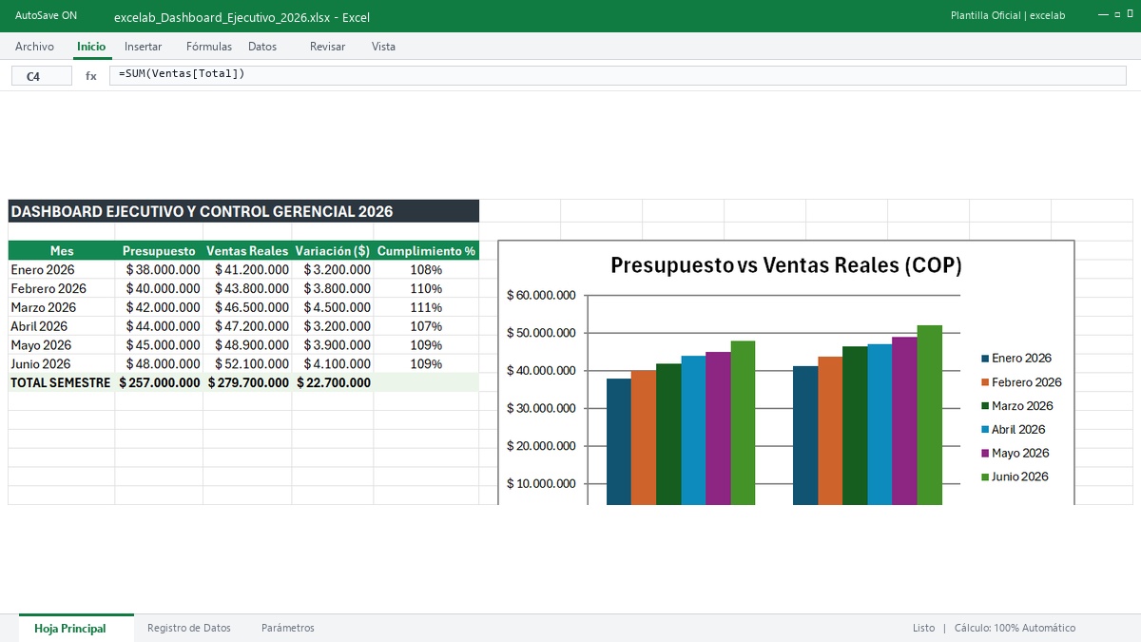Click the C4 name box
Viewport: 1141px width, 642px height.
(41, 76)
